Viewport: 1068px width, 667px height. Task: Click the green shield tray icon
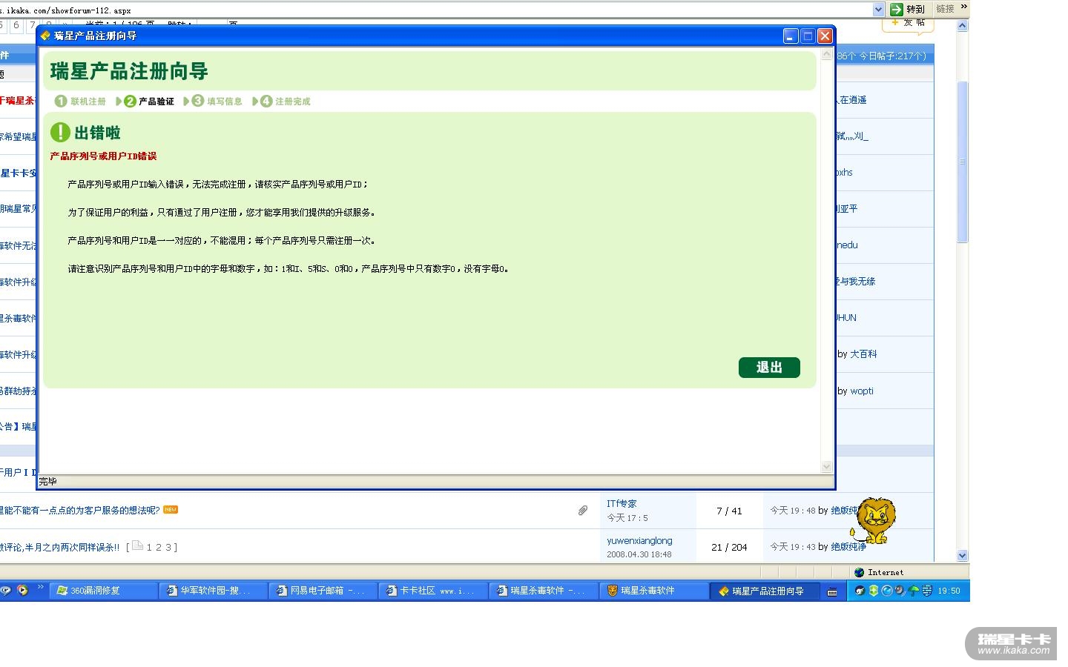[874, 591]
